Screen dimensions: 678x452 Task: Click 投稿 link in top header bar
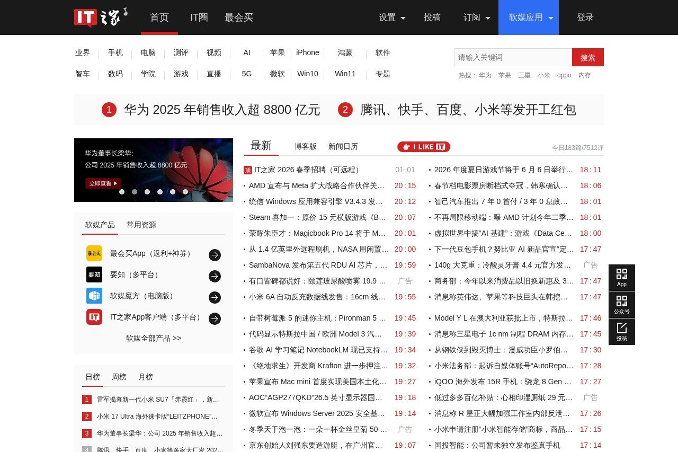pyautogui.click(x=432, y=17)
